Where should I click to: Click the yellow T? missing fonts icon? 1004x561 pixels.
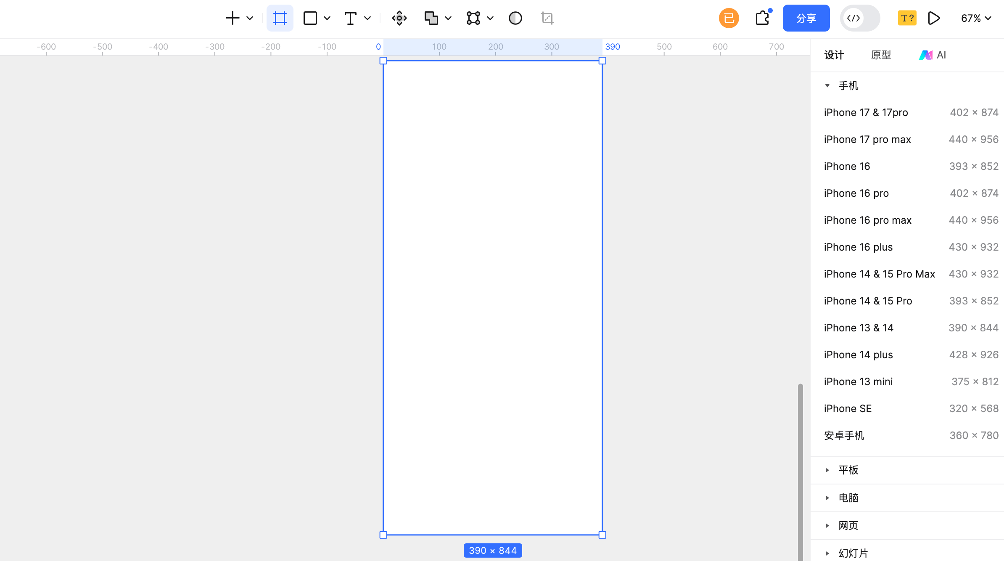click(907, 18)
